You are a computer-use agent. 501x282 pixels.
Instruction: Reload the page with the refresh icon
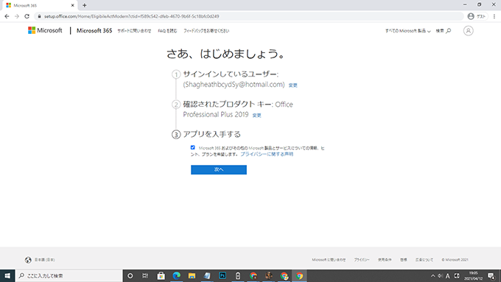[27, 16]
